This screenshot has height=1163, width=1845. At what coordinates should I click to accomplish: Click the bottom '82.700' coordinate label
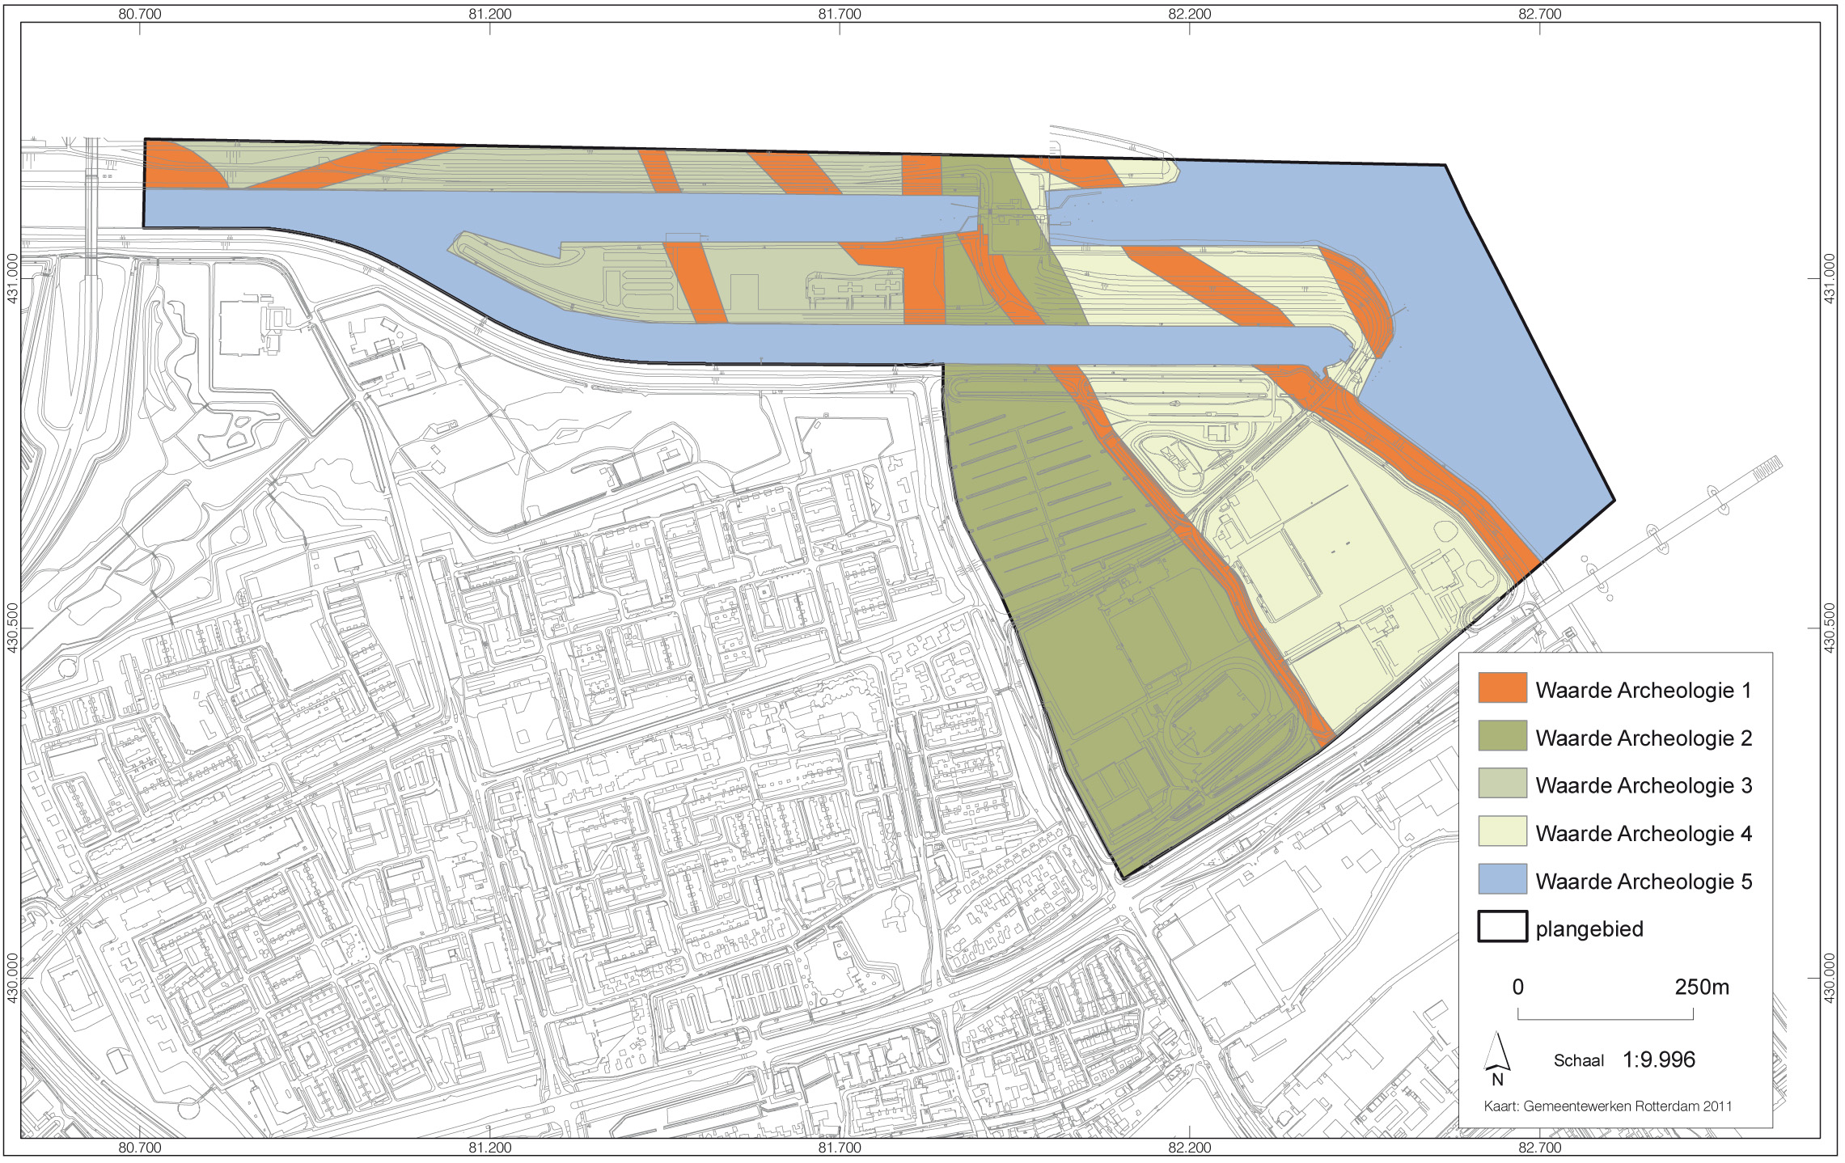pyautogui.click(x=1540, y=1148)
